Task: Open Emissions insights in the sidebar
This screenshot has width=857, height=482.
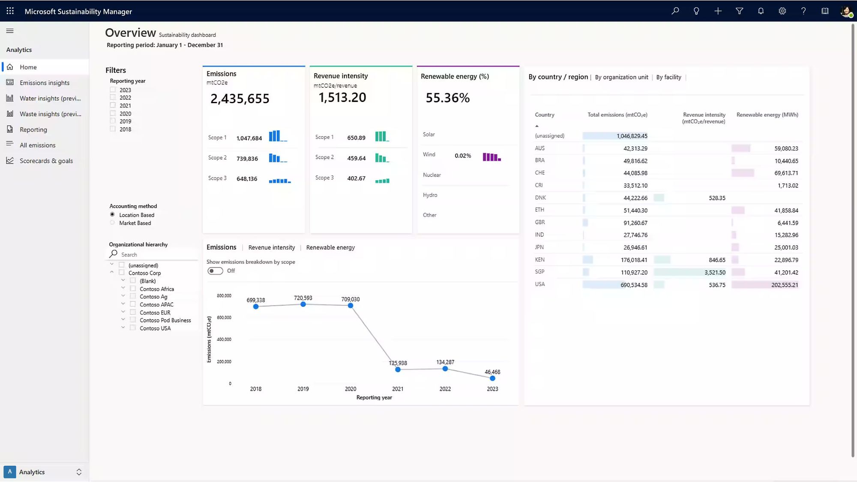Action: (45, 82)
